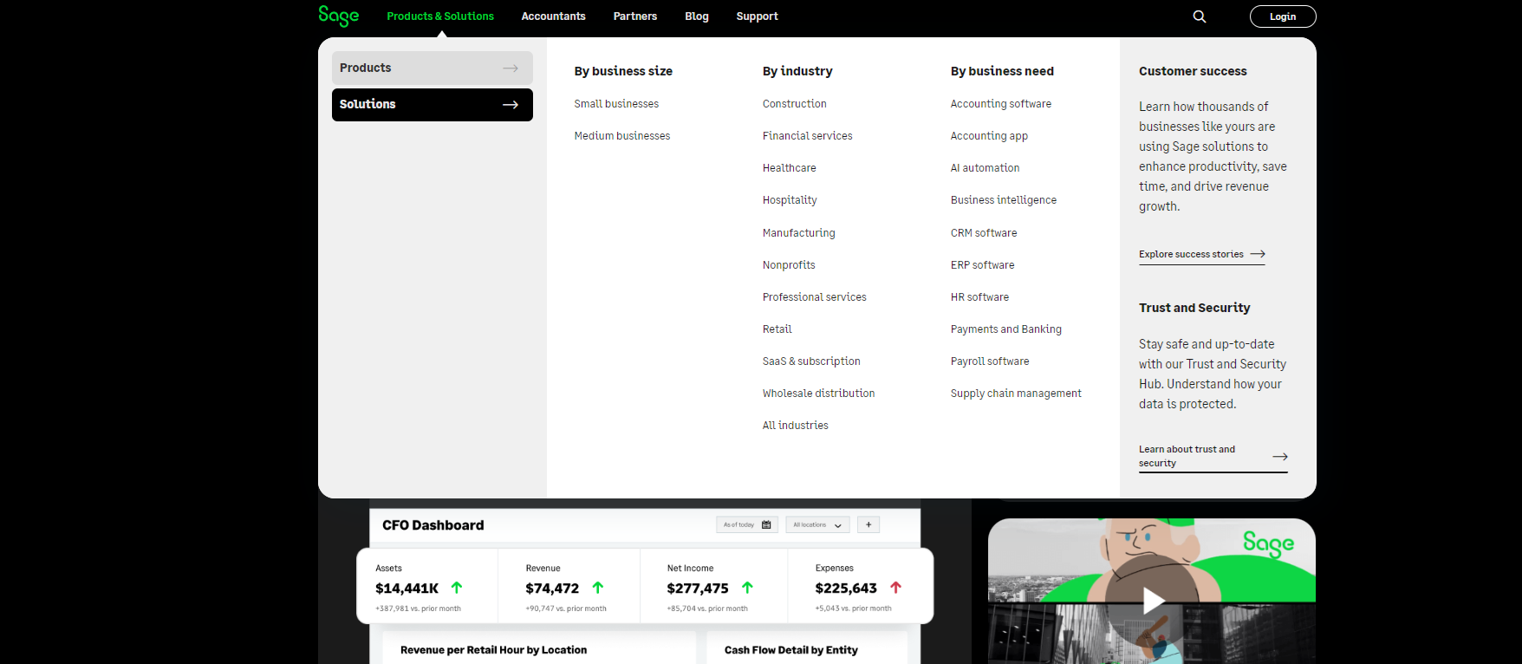This screenshot has width=1522, height=664.
Task: Choose Hospitality industry
Action: (790, 200)
